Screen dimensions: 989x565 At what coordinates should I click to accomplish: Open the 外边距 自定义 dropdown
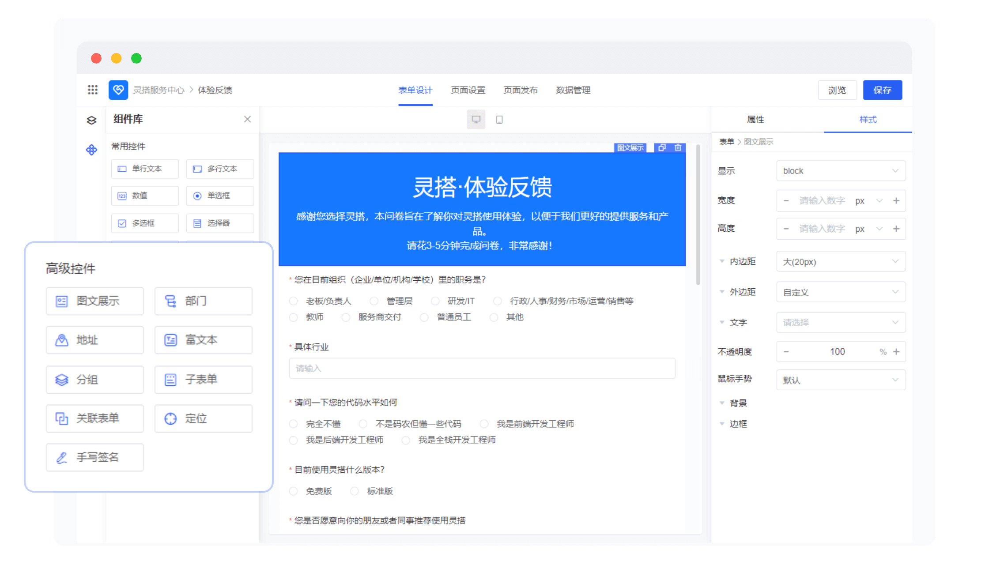[841, 292]
